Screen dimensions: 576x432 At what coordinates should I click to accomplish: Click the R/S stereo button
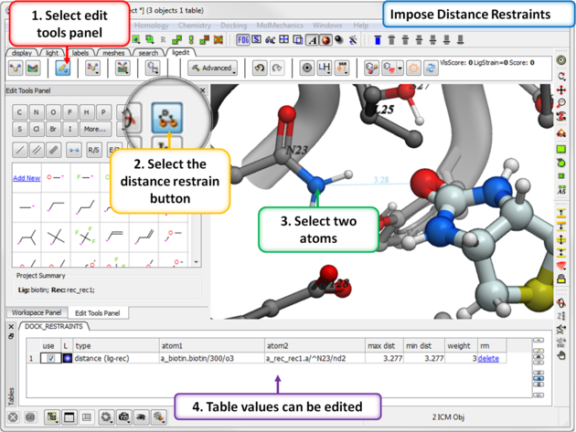tap(94, 150)
